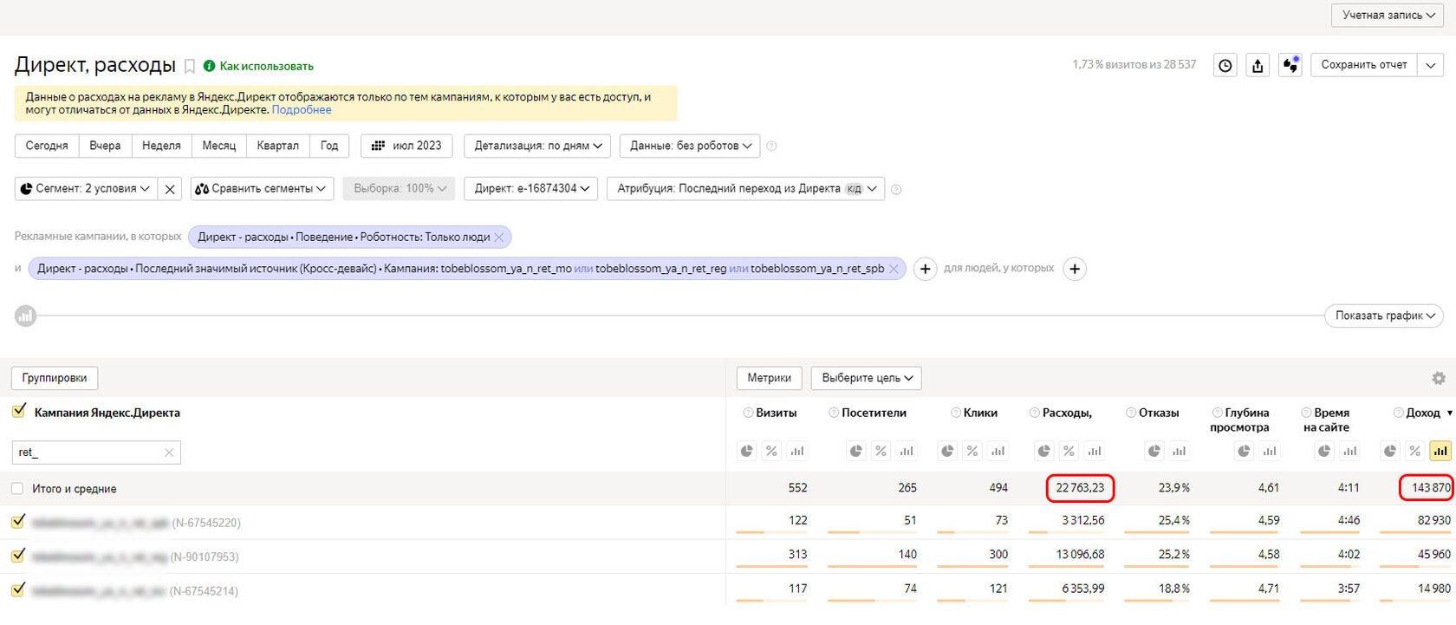Select bar chart icon under Клики
Viewport: 1456px width, 625px height.
[998, 452]
